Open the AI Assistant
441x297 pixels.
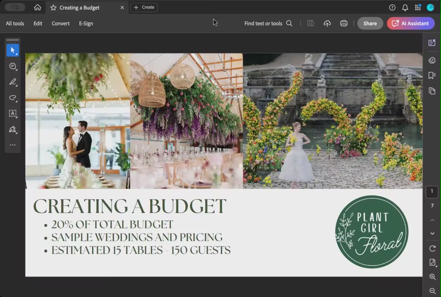click(411, 23)
